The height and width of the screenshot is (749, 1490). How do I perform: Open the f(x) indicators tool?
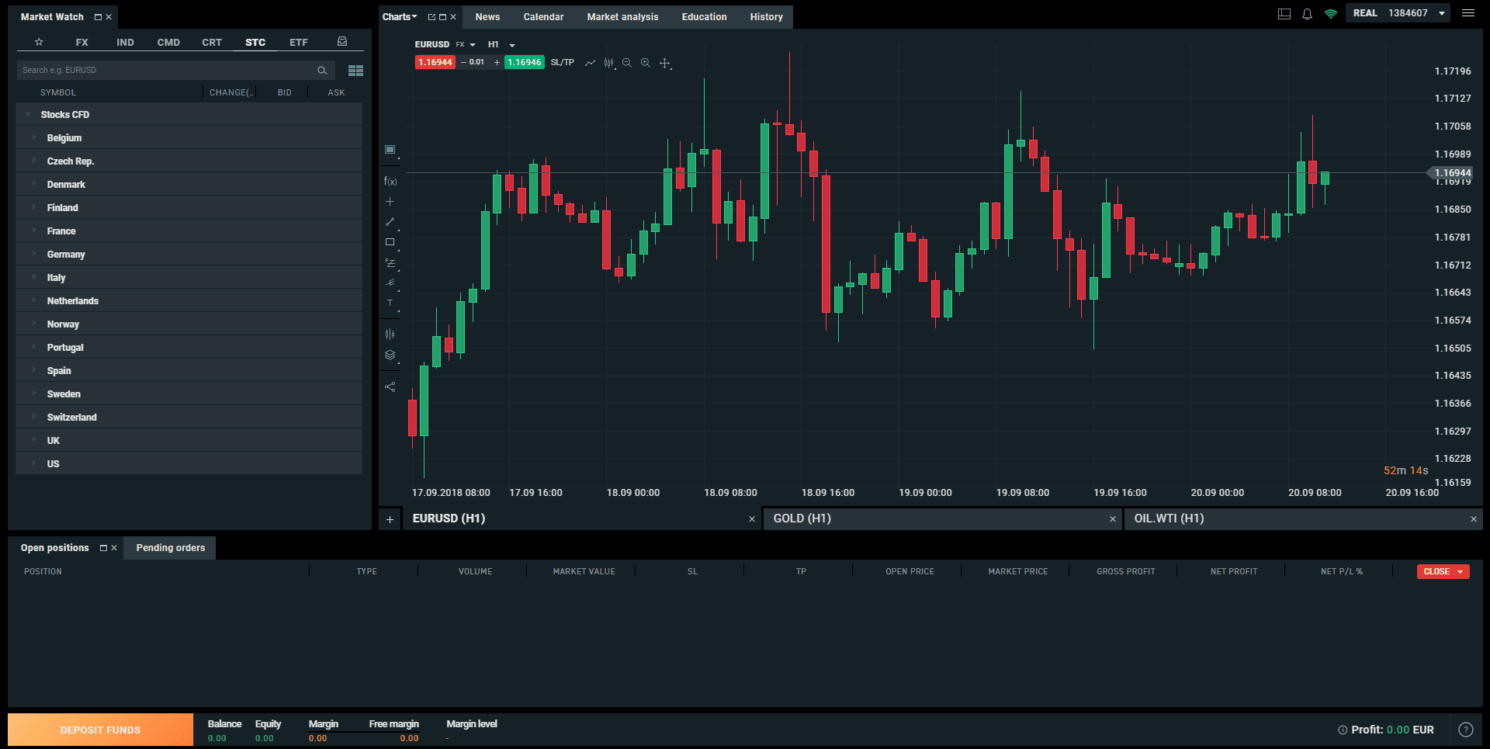[390, 182]
